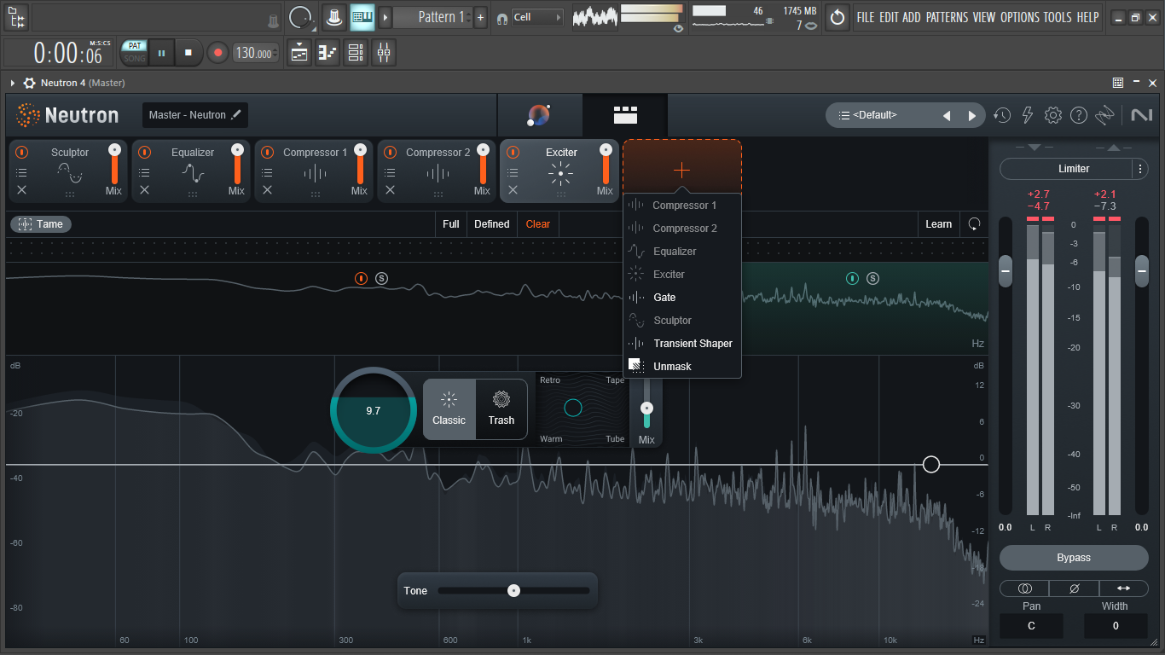Select the Trash exciter mode
The height and width of the screenshot is (655, 1165).
point(501,409)
